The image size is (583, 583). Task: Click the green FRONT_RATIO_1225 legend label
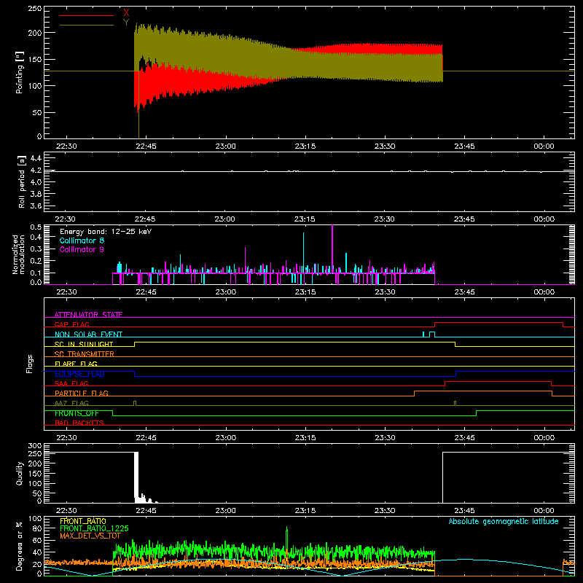coord(95,528)
